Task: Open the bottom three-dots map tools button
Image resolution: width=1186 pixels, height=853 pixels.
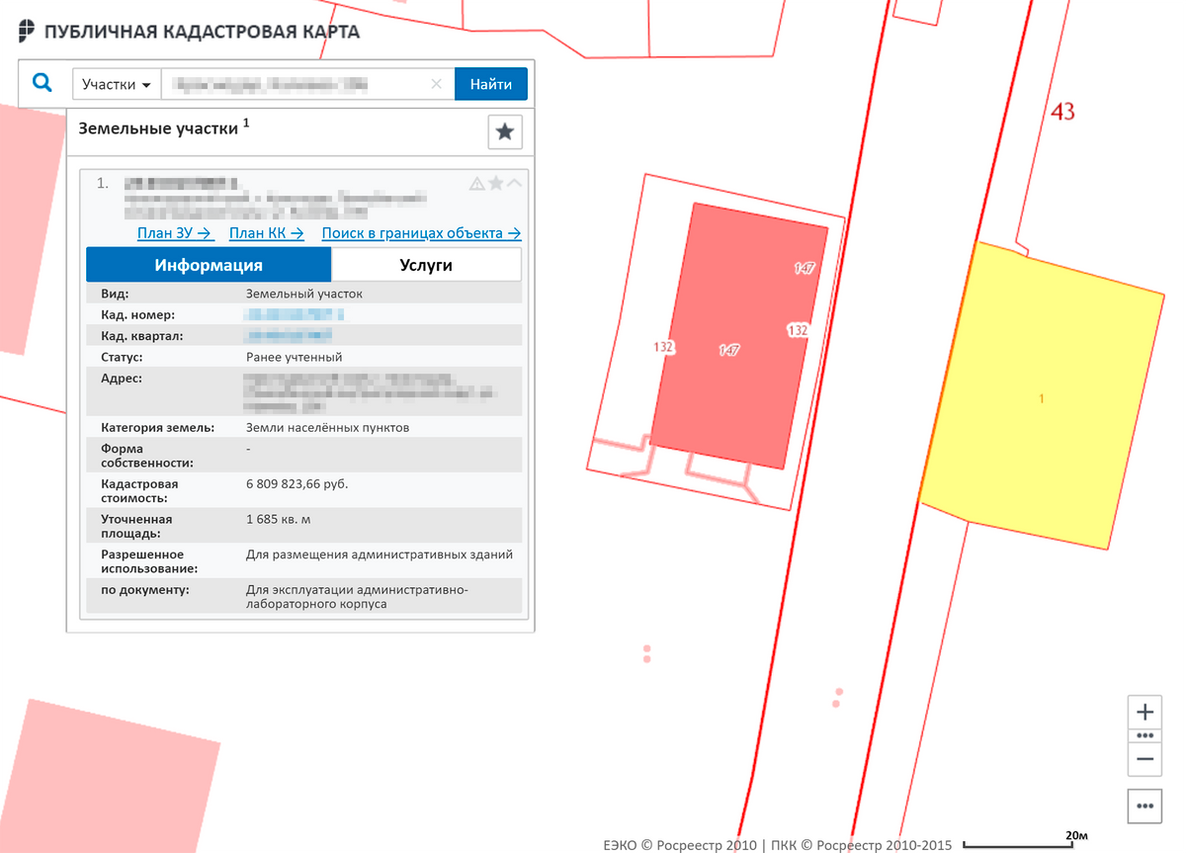Action: click(1145, 806)
